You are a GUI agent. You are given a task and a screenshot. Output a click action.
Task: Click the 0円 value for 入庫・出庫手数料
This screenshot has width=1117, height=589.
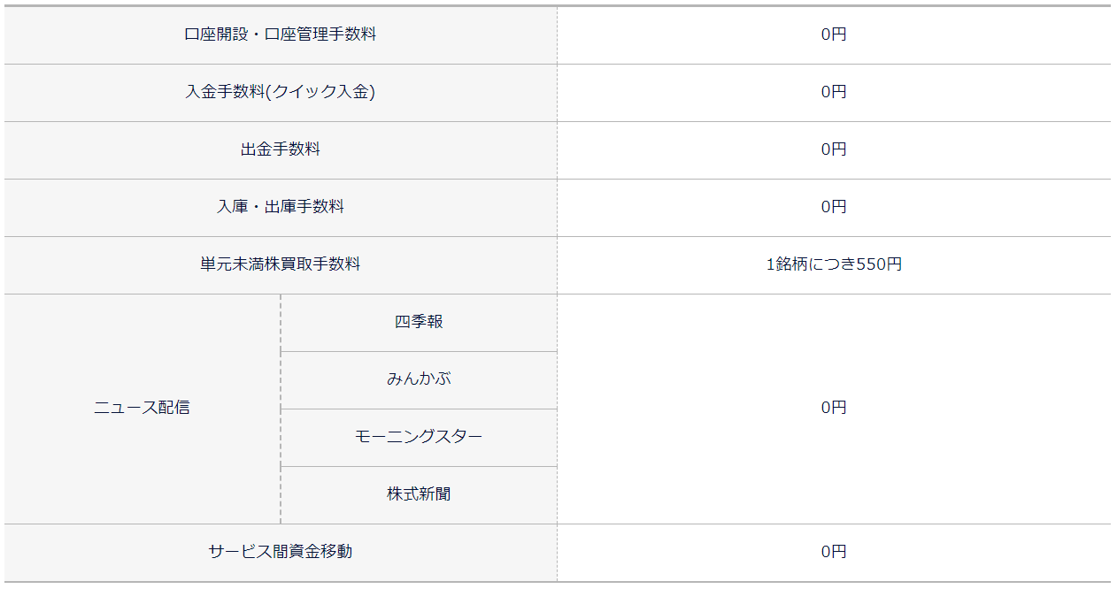point(834,208)
